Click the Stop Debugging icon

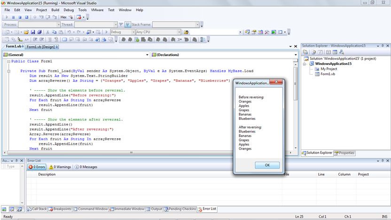(x=20, y=17)
